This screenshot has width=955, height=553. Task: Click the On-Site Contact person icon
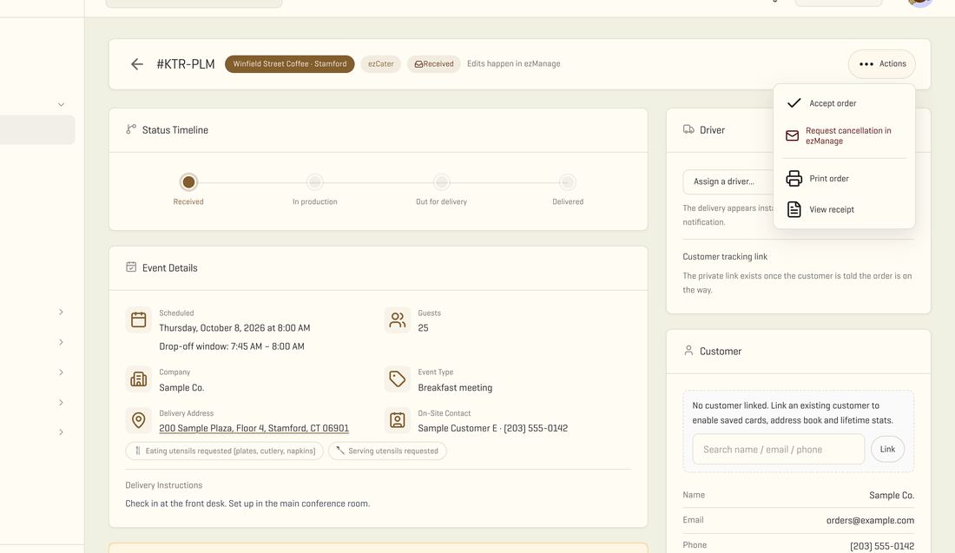(397, 420)
